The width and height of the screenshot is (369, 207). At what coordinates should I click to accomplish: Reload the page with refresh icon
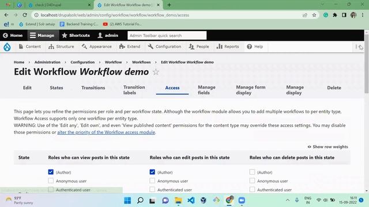point(25,15)
